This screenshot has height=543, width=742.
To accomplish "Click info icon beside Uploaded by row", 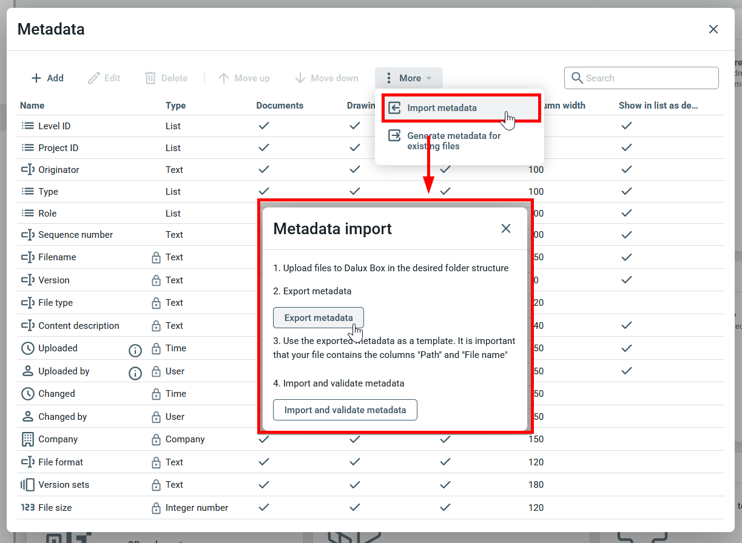I will click(x=135, y=373).
